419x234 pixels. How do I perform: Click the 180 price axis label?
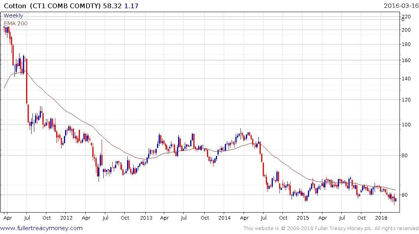[406, 44]
